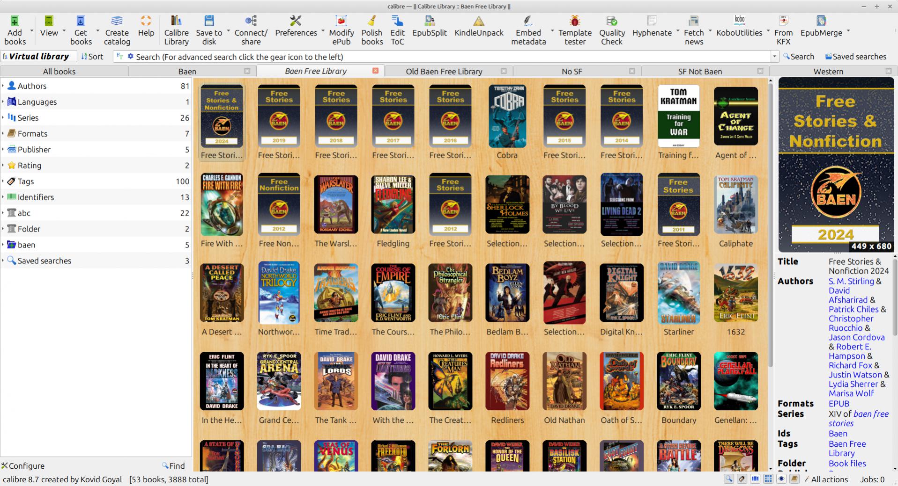Expand the Saved searches node

coord(3,261)
